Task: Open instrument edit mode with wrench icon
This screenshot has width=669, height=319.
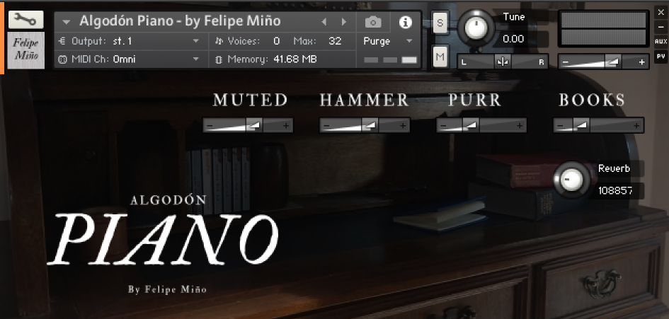Action: click(25, 20)
